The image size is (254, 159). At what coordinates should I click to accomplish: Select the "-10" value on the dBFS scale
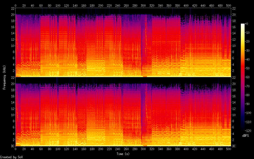tap(247, 33)
